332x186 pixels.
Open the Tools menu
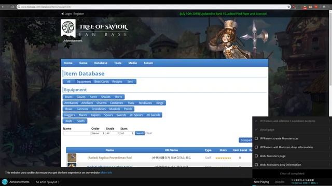click(x=118, y=63)
